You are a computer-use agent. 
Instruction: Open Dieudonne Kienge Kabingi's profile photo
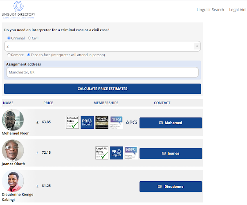click(13, 181)
